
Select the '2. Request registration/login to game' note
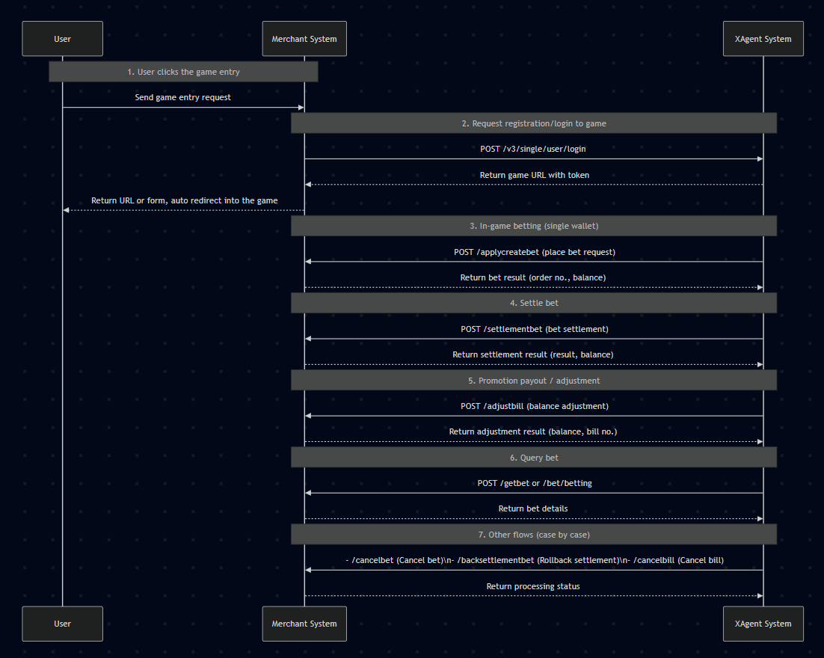click(x=534, y=123)
